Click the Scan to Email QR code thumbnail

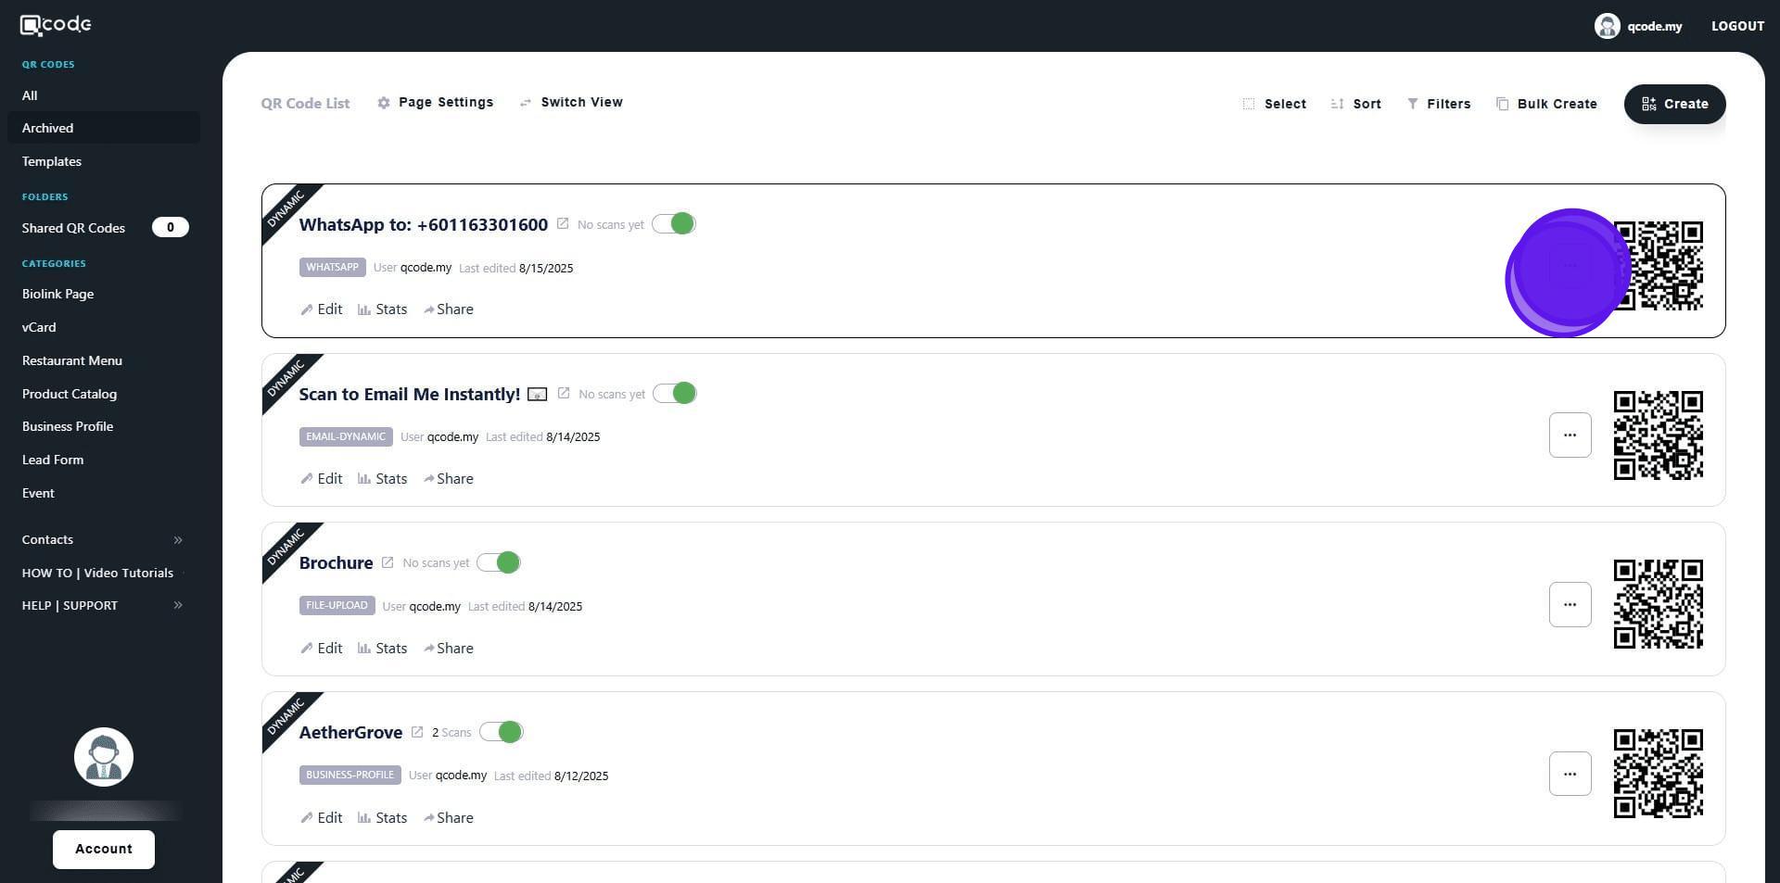coord(1659,435)
